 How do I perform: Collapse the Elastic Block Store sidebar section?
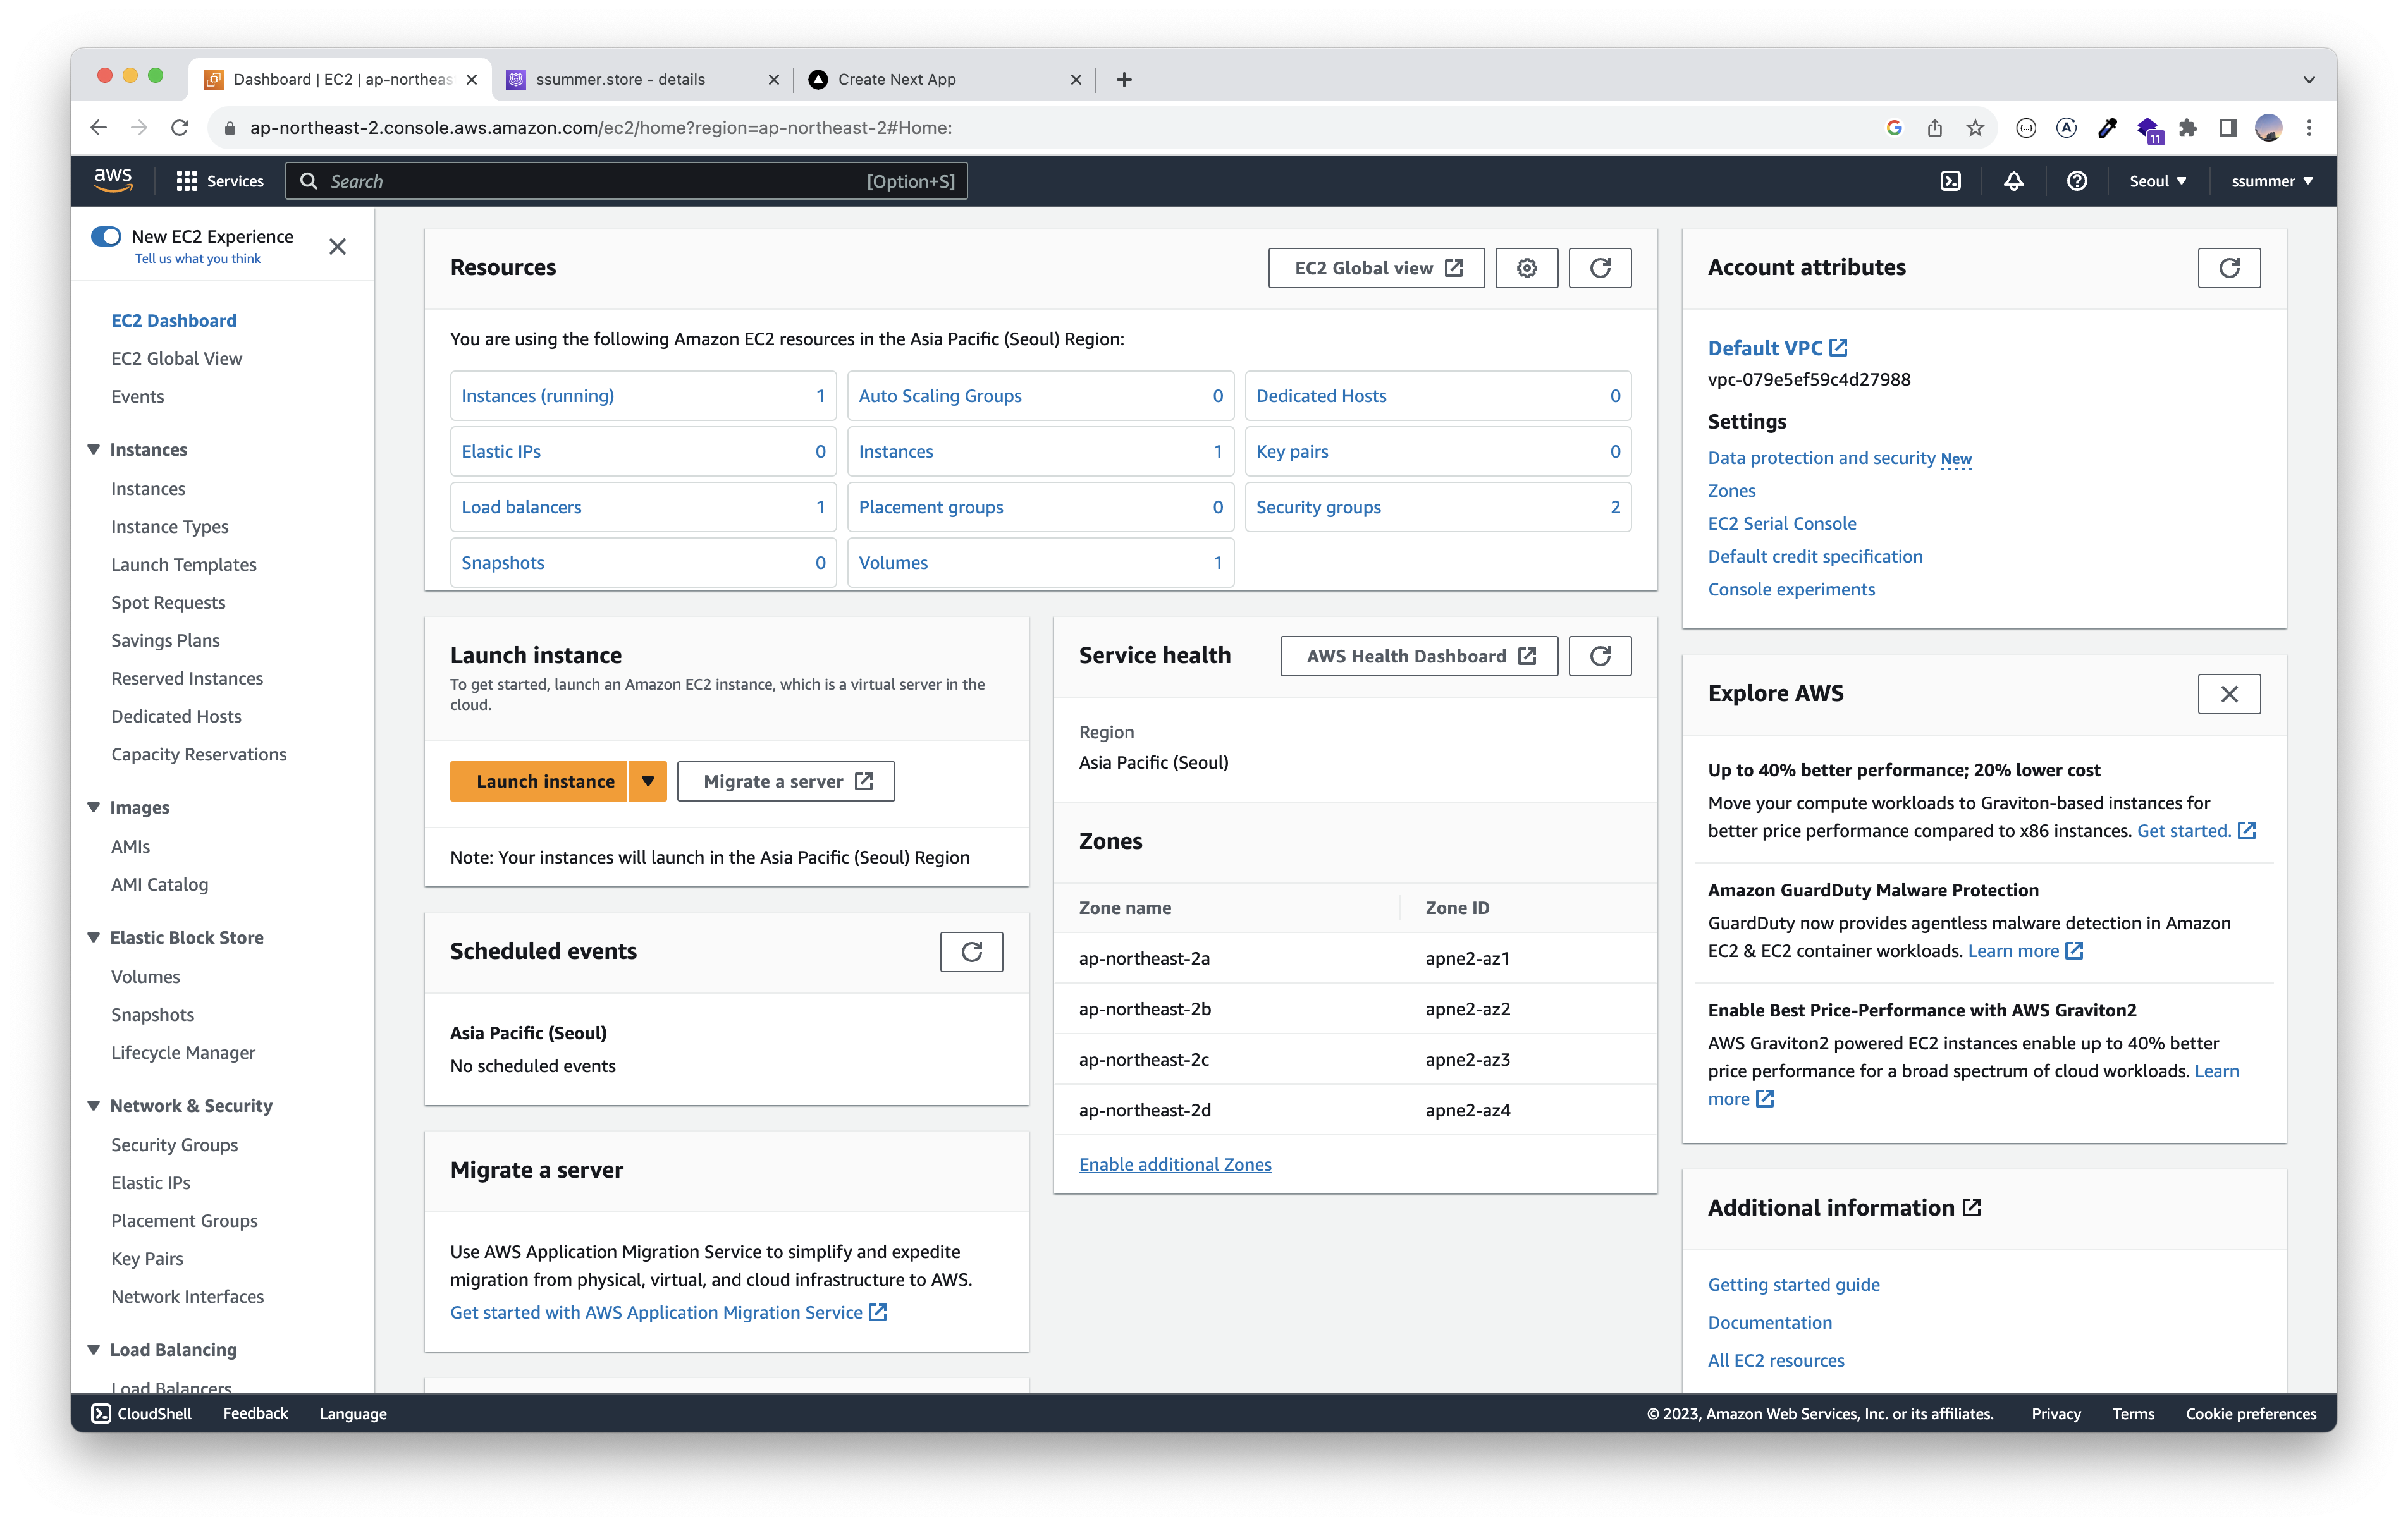point(94,938)
